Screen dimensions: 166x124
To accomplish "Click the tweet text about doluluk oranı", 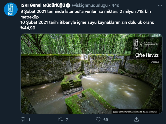I will coord(87,25).
